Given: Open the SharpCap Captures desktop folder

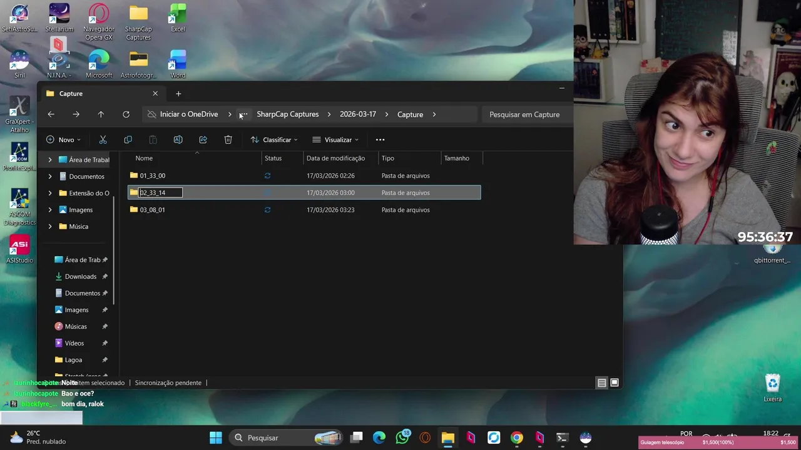Looking at the screenshot, I should point(138,22).
